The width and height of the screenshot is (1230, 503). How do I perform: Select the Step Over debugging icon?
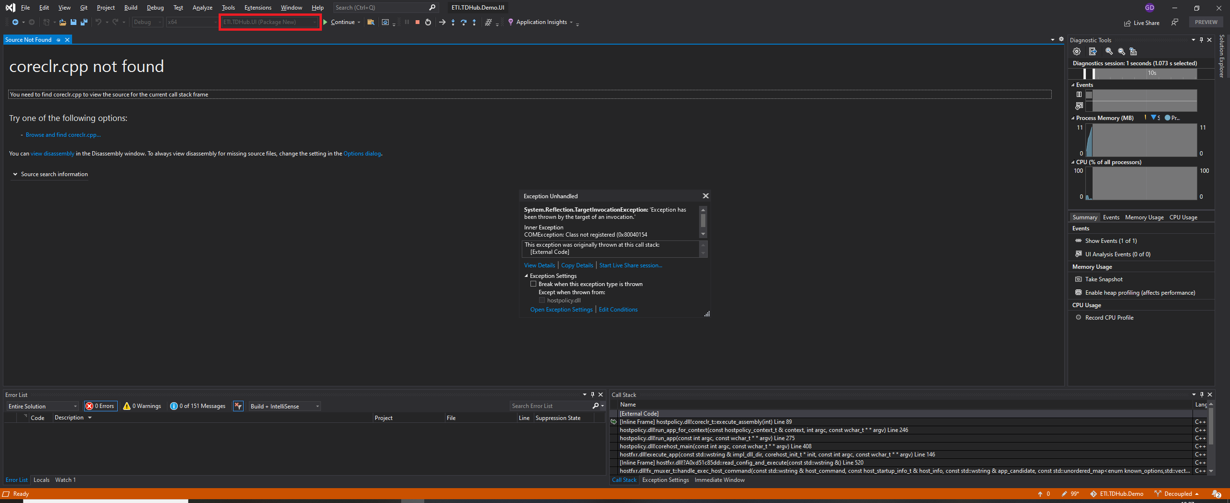click(x=463, y=22)
